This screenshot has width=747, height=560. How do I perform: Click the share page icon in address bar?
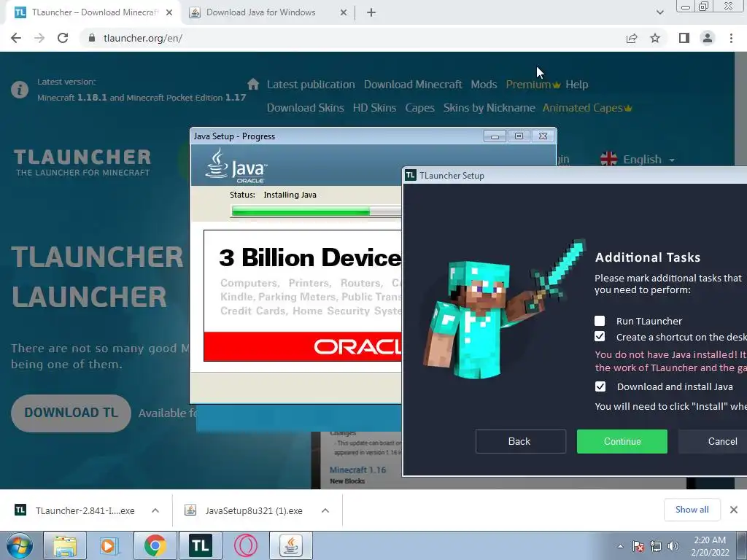632,38
